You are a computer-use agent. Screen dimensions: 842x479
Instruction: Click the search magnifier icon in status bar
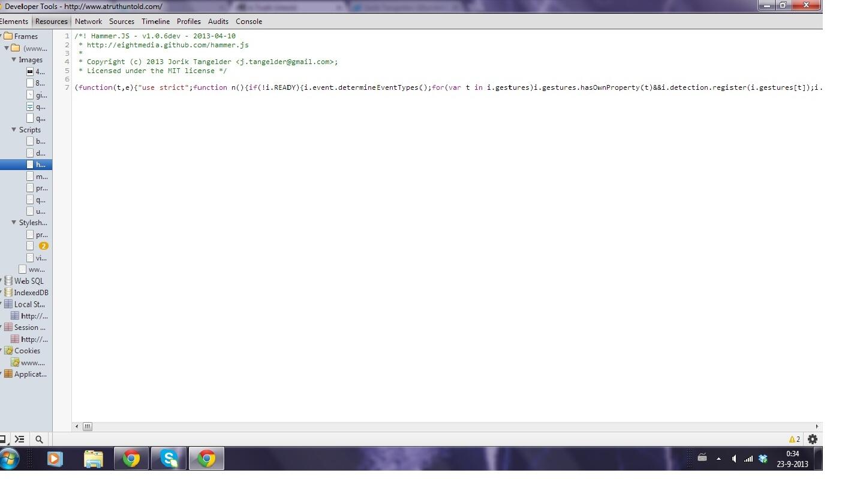(x=39, y=439)
